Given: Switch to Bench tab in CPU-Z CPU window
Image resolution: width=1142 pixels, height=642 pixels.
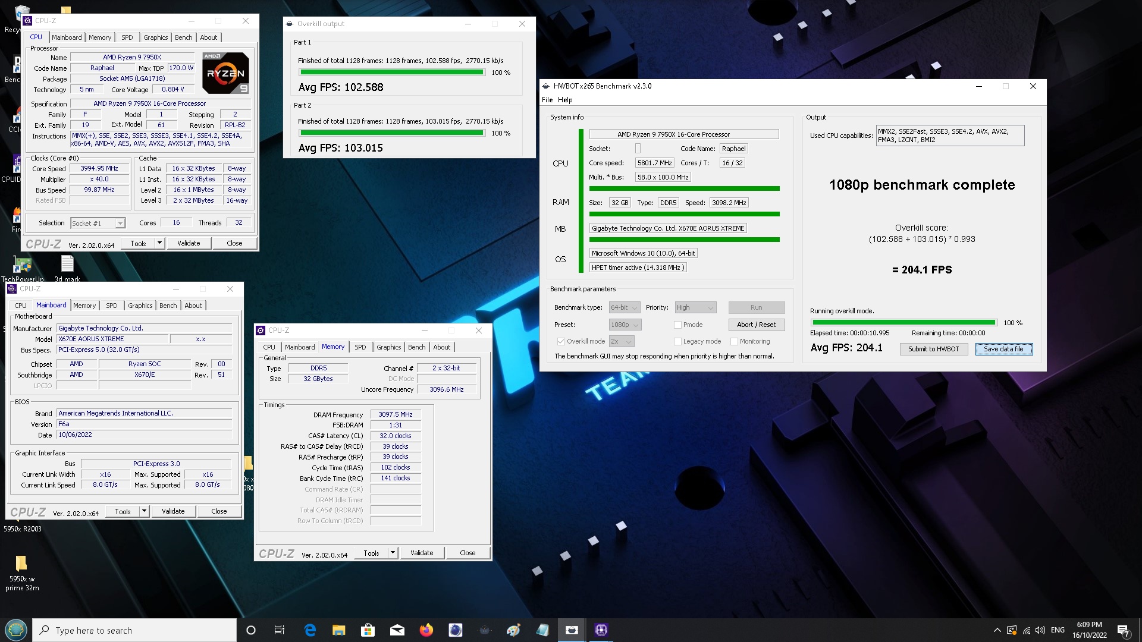Looking at the screenshot, I should 183,37.
